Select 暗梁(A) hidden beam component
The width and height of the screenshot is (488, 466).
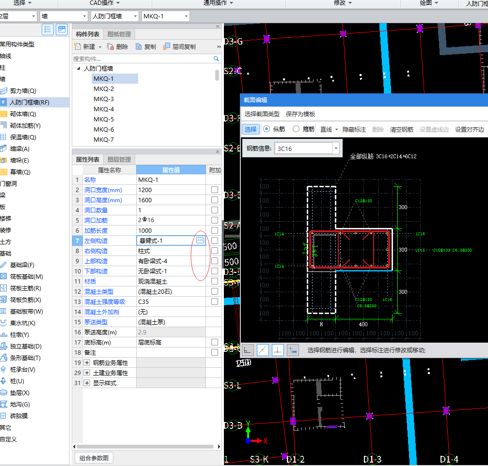(19, 149)
